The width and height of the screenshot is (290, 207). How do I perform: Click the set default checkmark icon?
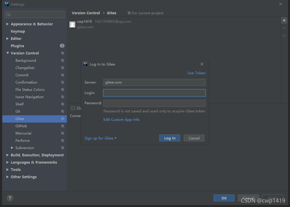[x=284, y=36]
